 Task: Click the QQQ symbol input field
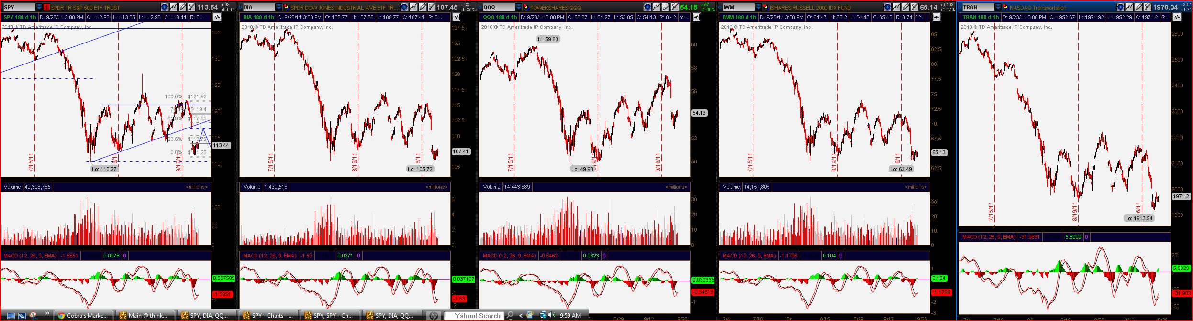[x=499, y=7]
